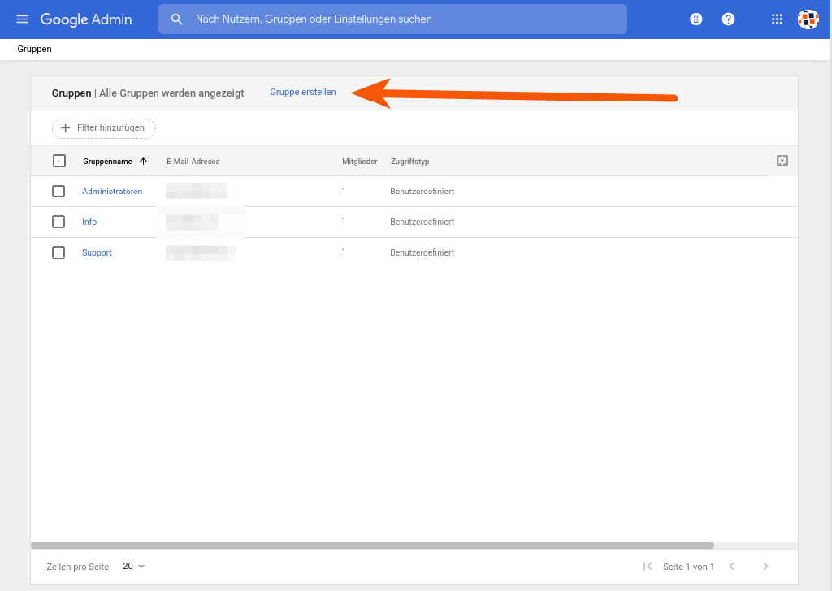Viewport: 832px width, 591px height.
Task: Toggle the Gruppenname sort arrow
Action: pos(143,161)
